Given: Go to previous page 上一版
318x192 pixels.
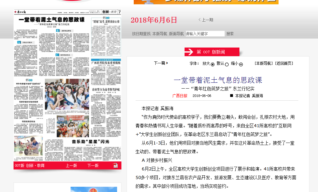Looking at the screenshot, I should click(x=71, y=165).
